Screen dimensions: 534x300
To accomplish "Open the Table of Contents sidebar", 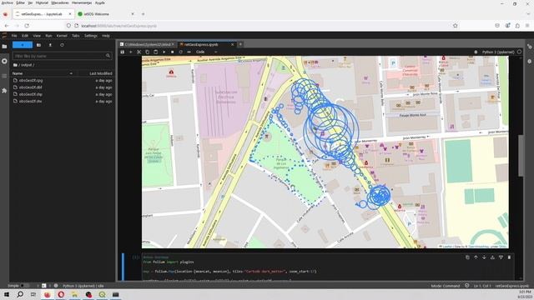I will 4,76.
